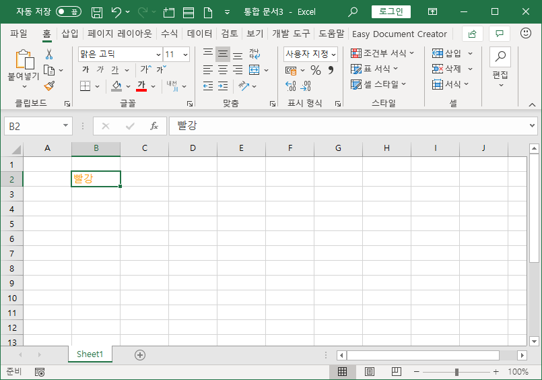The width and height of the screenshot is (542, 380).
Task: Click the 로그인 button
Action: click(391, 11)
